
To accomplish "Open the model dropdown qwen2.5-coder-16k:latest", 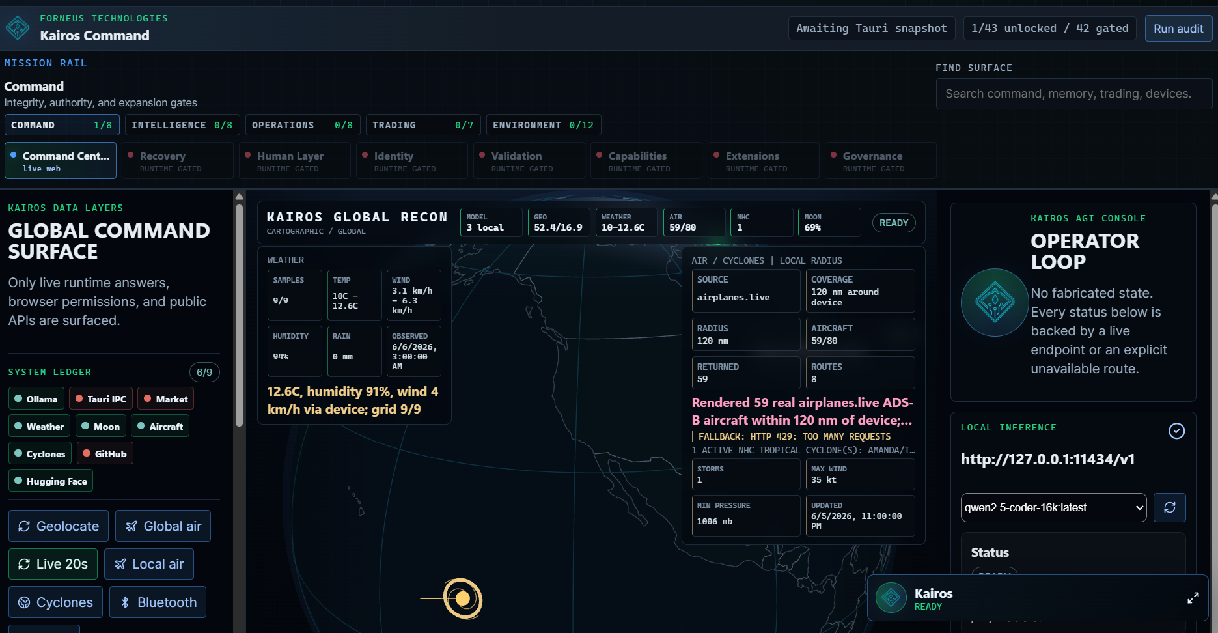I will (x=1053, y=507).
